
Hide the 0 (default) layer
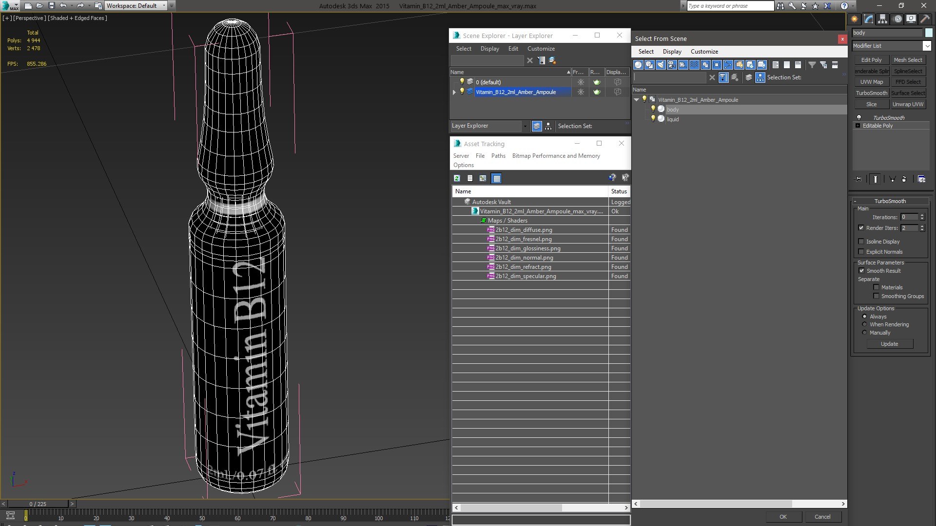(x=462, y=82)
